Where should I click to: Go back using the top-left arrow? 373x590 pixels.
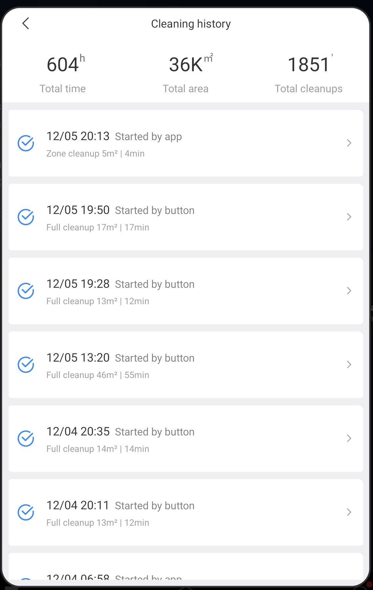point(26,24)
